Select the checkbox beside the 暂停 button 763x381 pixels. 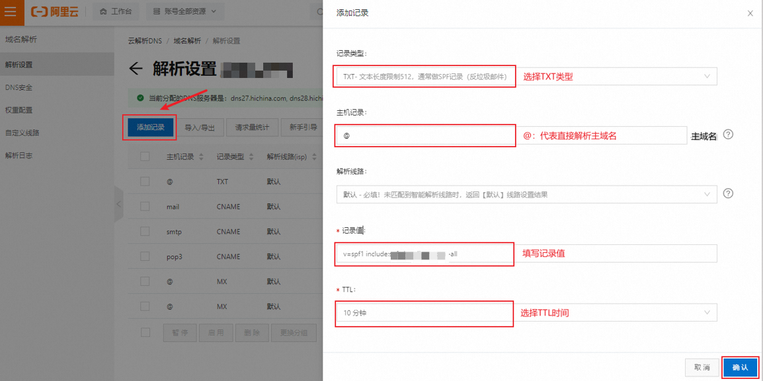pyautogui.click(x=145, y=332)
